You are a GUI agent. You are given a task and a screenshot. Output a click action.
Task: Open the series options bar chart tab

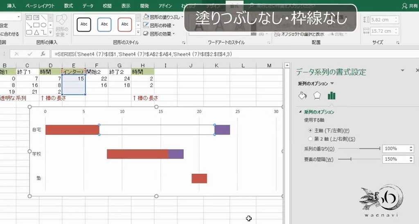coord(331,96)
